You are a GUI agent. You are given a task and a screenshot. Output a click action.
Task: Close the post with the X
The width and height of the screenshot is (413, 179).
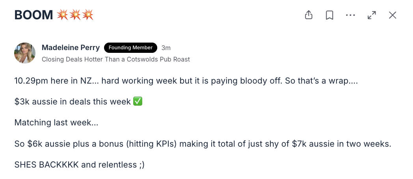coord(393,15)
